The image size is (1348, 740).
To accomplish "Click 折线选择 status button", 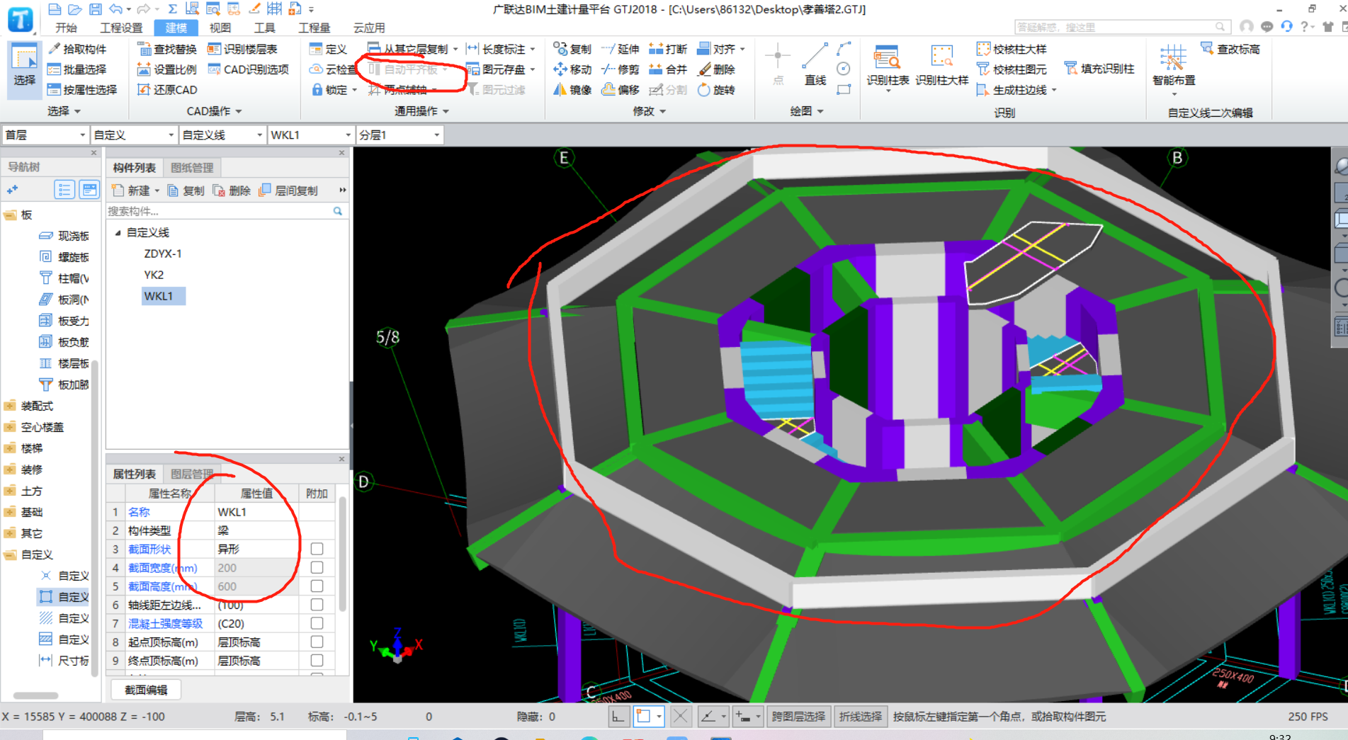I will [860, 717].
